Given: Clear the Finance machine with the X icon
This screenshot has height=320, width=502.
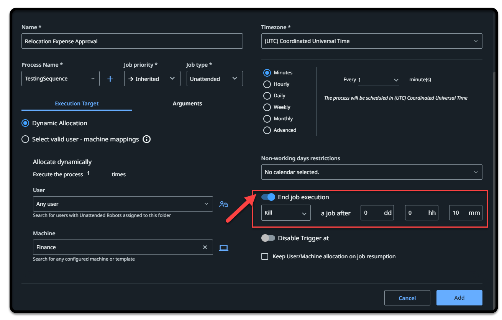Looking at the screenshot, I should [x=205, y=247].
